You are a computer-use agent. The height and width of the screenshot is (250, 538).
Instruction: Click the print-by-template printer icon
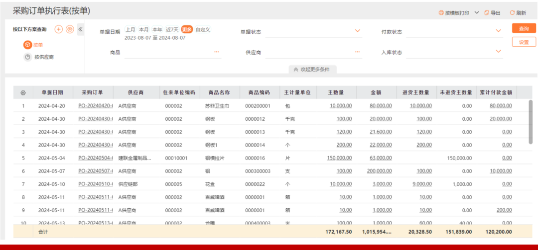tap(440, 13)
